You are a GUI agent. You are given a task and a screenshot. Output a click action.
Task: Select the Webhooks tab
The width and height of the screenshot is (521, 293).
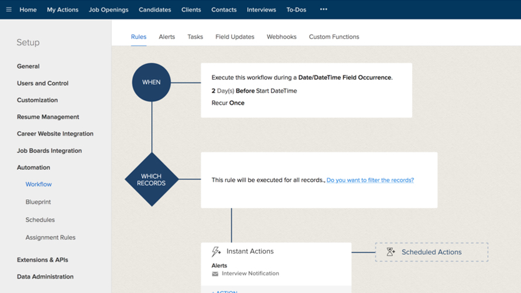pyautogui.click(x=282, y=37)
